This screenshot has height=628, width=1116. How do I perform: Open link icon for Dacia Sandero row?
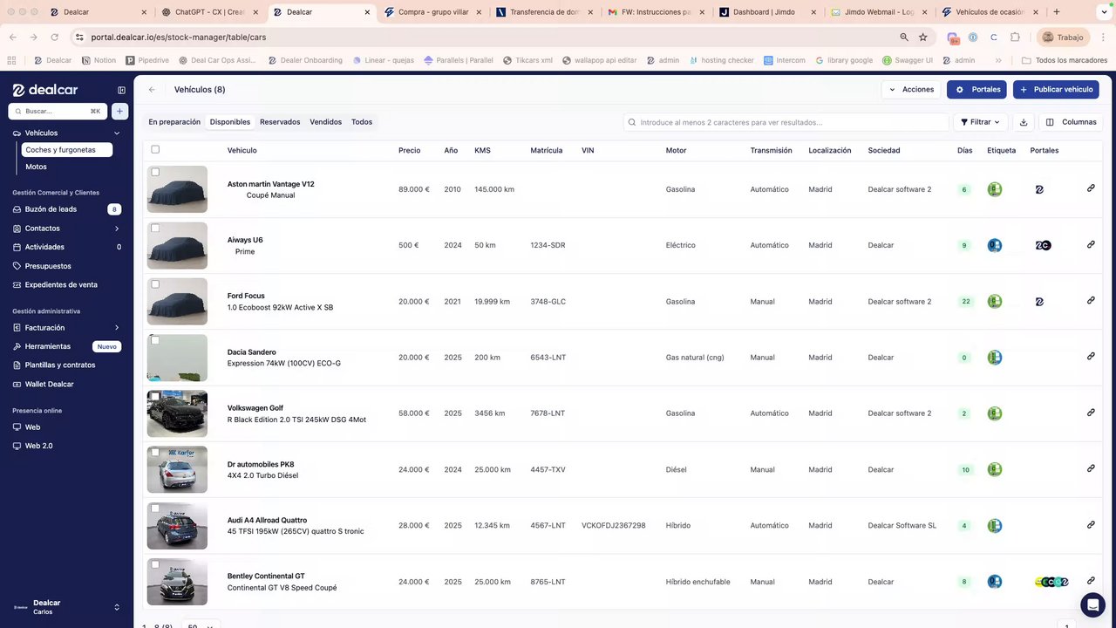tap(1091, 356)
